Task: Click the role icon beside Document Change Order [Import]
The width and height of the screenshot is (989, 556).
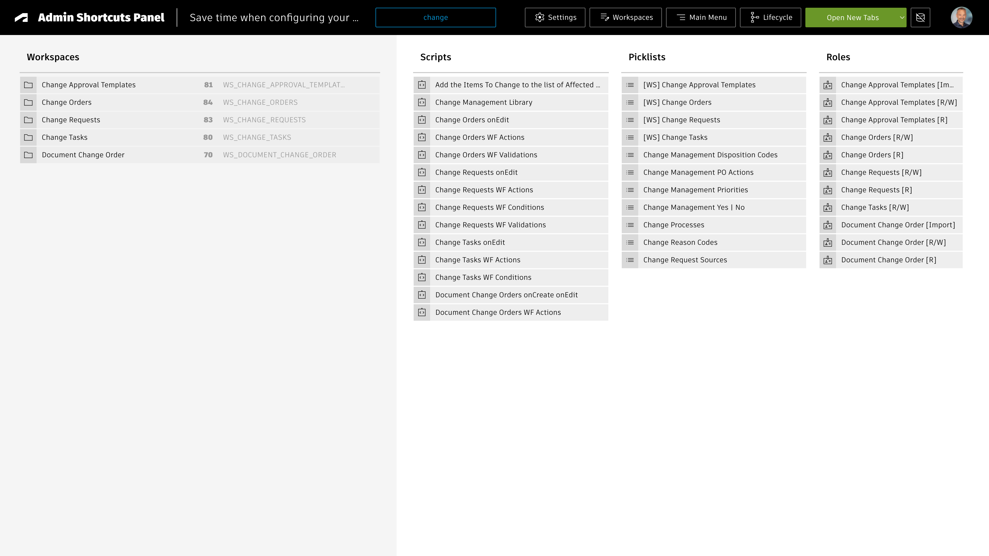Action: (x=828, y=225)
